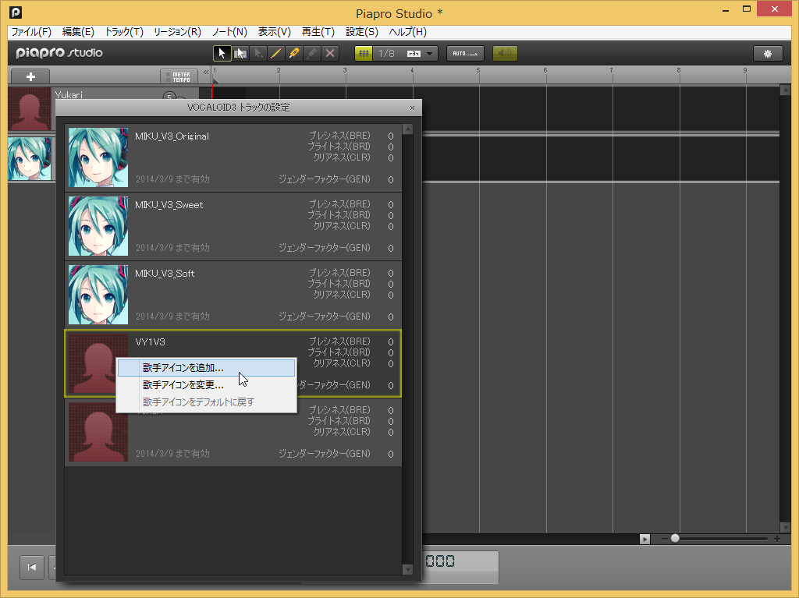Open the ノート(N) menu

pos(229,32)
